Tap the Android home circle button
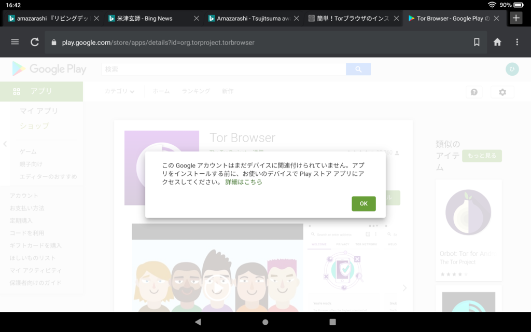This screenshot has width=531, height=332. tap(265, 322)
